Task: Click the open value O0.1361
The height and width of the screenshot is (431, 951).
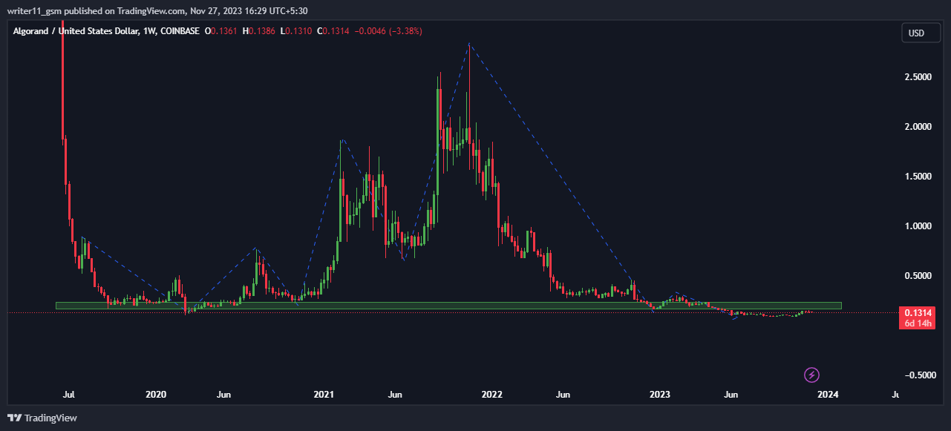Action: pyautogui.click(x=220, y=31)
